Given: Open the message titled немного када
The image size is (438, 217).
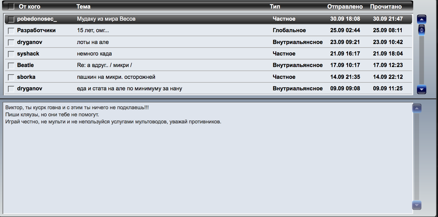Looking at the screenshot, I should 94,54.
